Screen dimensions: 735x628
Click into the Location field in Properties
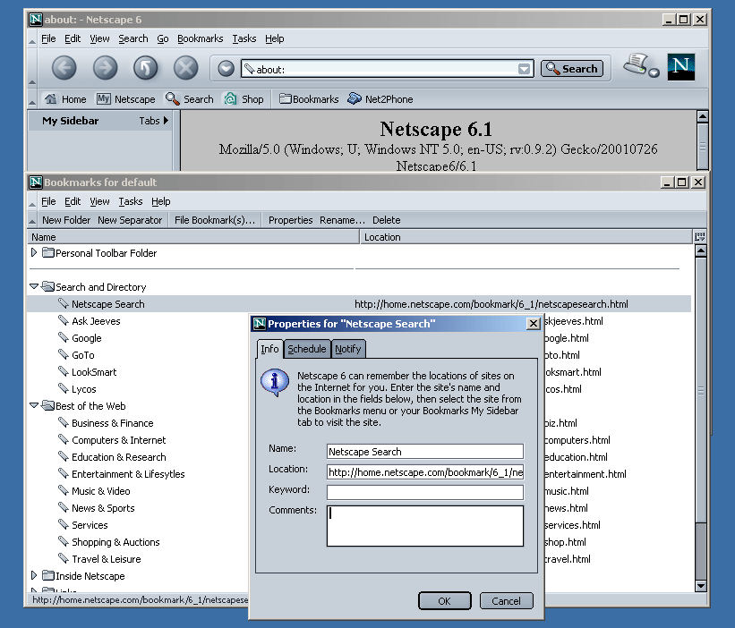424,472
